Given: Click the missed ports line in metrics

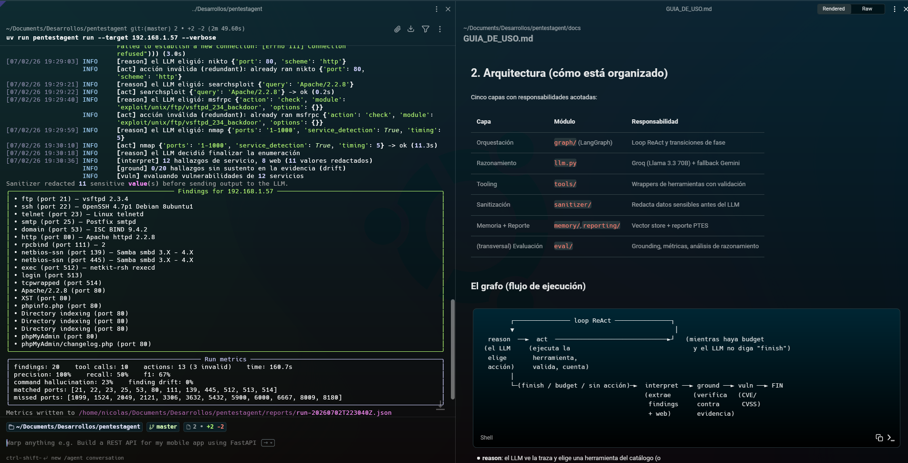Looking at the screenshot, I should (178, 398).
